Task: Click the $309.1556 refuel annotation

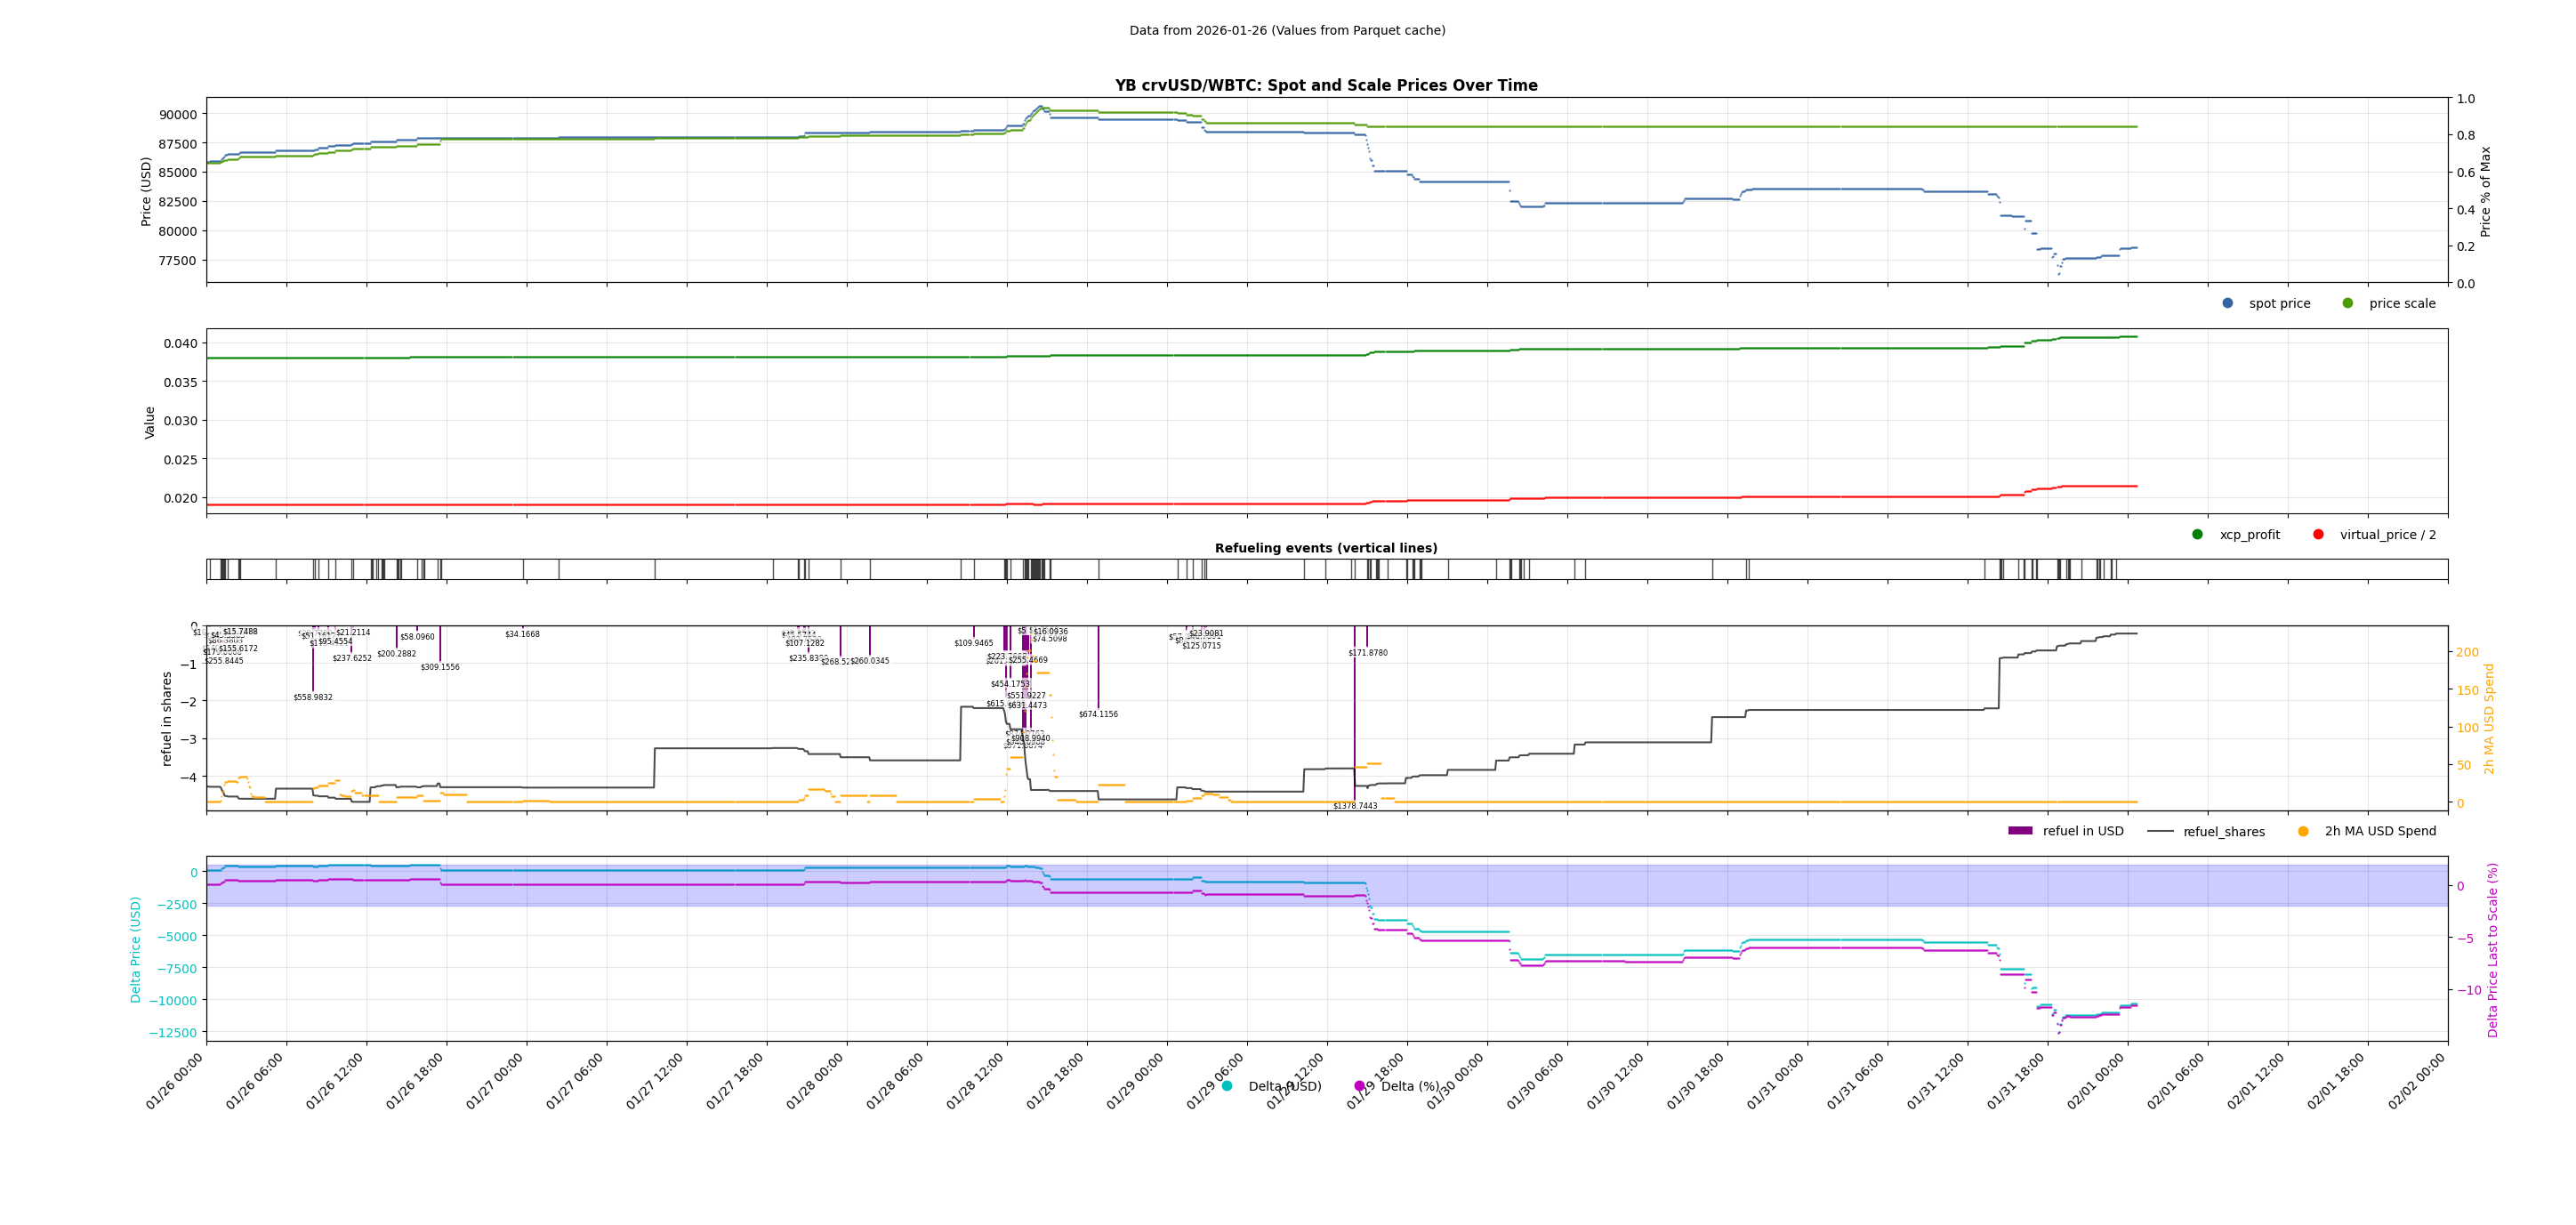Action: [440, 667]
